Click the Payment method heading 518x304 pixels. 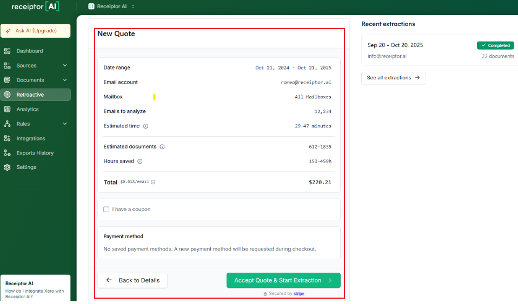pos(123,237)
